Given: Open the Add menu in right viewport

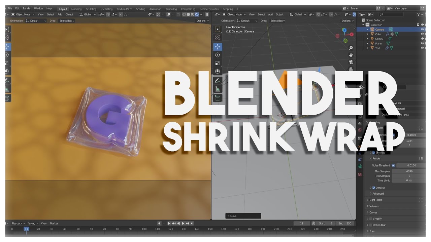Looking at the screenshot, I should 270,14.
